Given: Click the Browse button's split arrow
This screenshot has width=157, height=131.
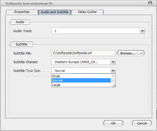Looking at the screenshot, I should (141, 53).
